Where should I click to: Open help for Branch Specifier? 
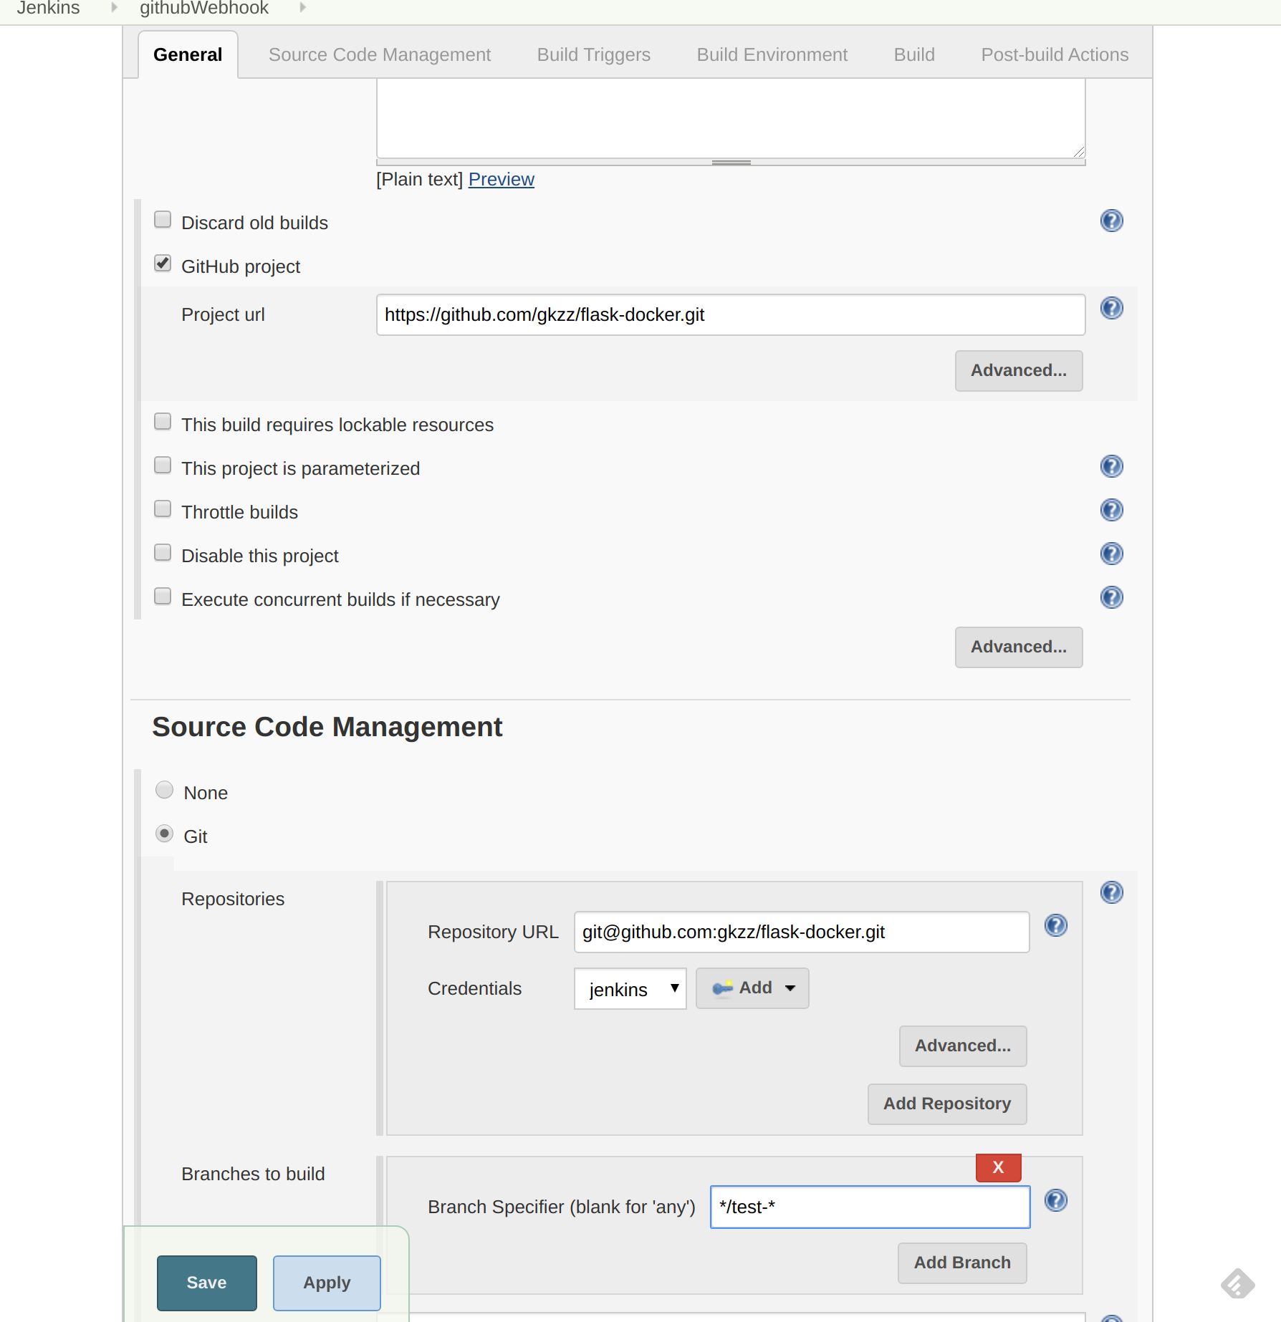1056,1200
